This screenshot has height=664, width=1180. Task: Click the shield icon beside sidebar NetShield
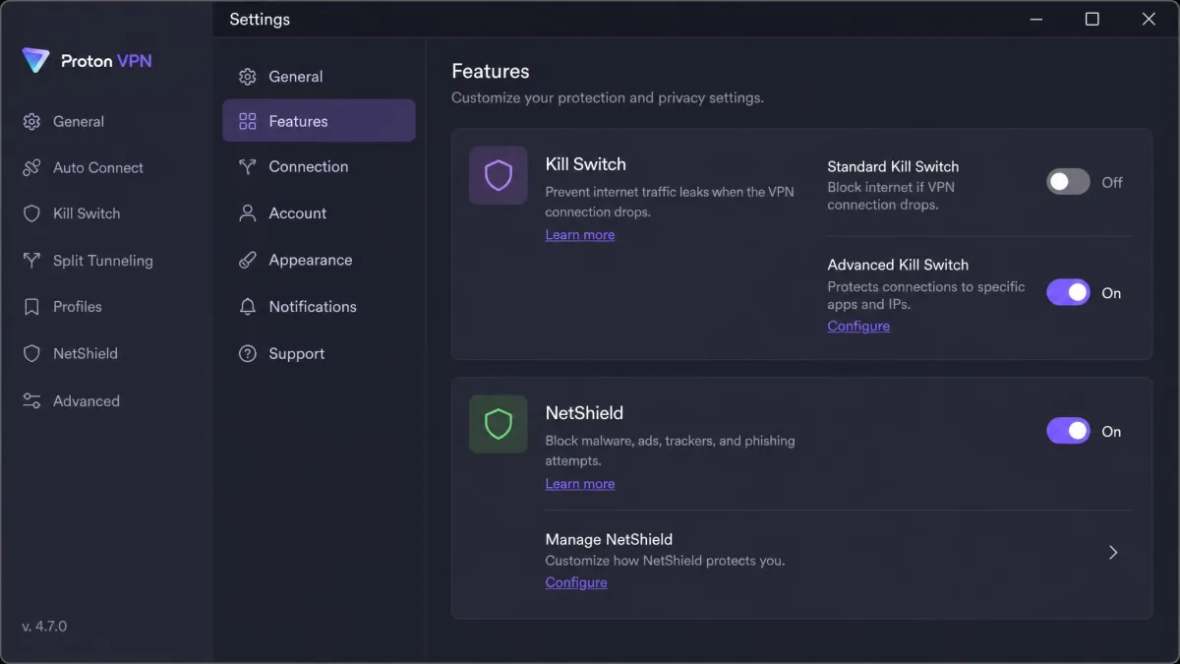(31, 353)
